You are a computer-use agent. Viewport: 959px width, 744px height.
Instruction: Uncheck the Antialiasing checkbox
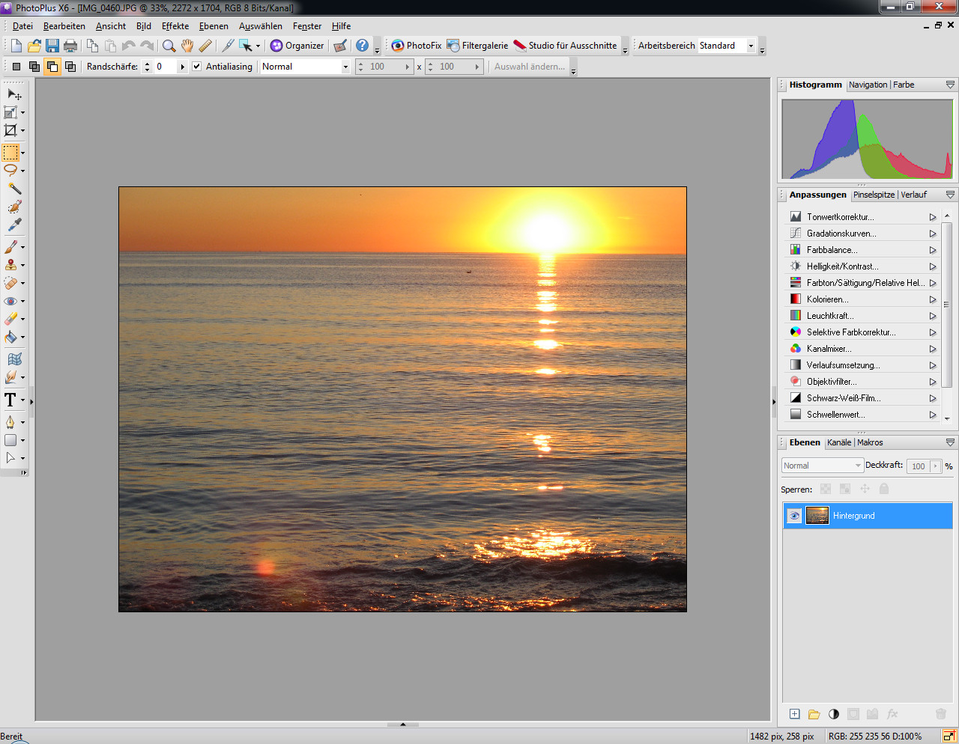click(196, 67)
